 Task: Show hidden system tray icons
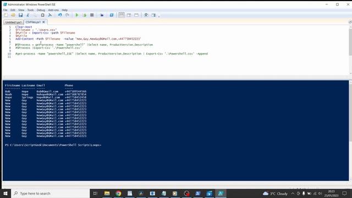[293, 193]
